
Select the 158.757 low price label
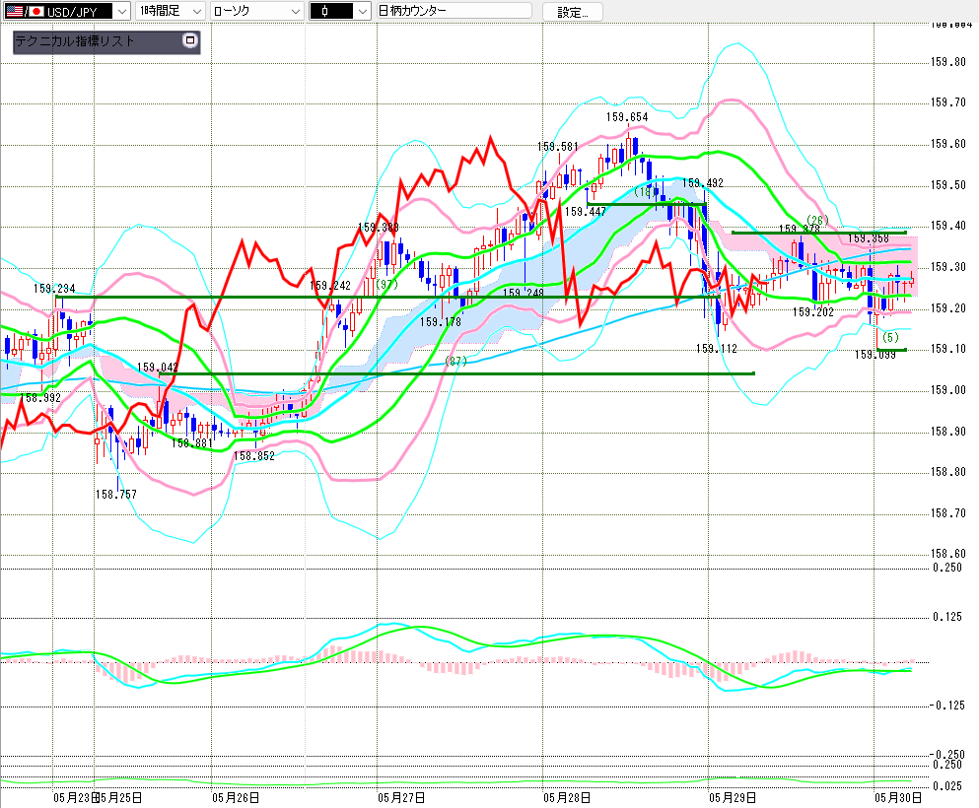point(116,494)
